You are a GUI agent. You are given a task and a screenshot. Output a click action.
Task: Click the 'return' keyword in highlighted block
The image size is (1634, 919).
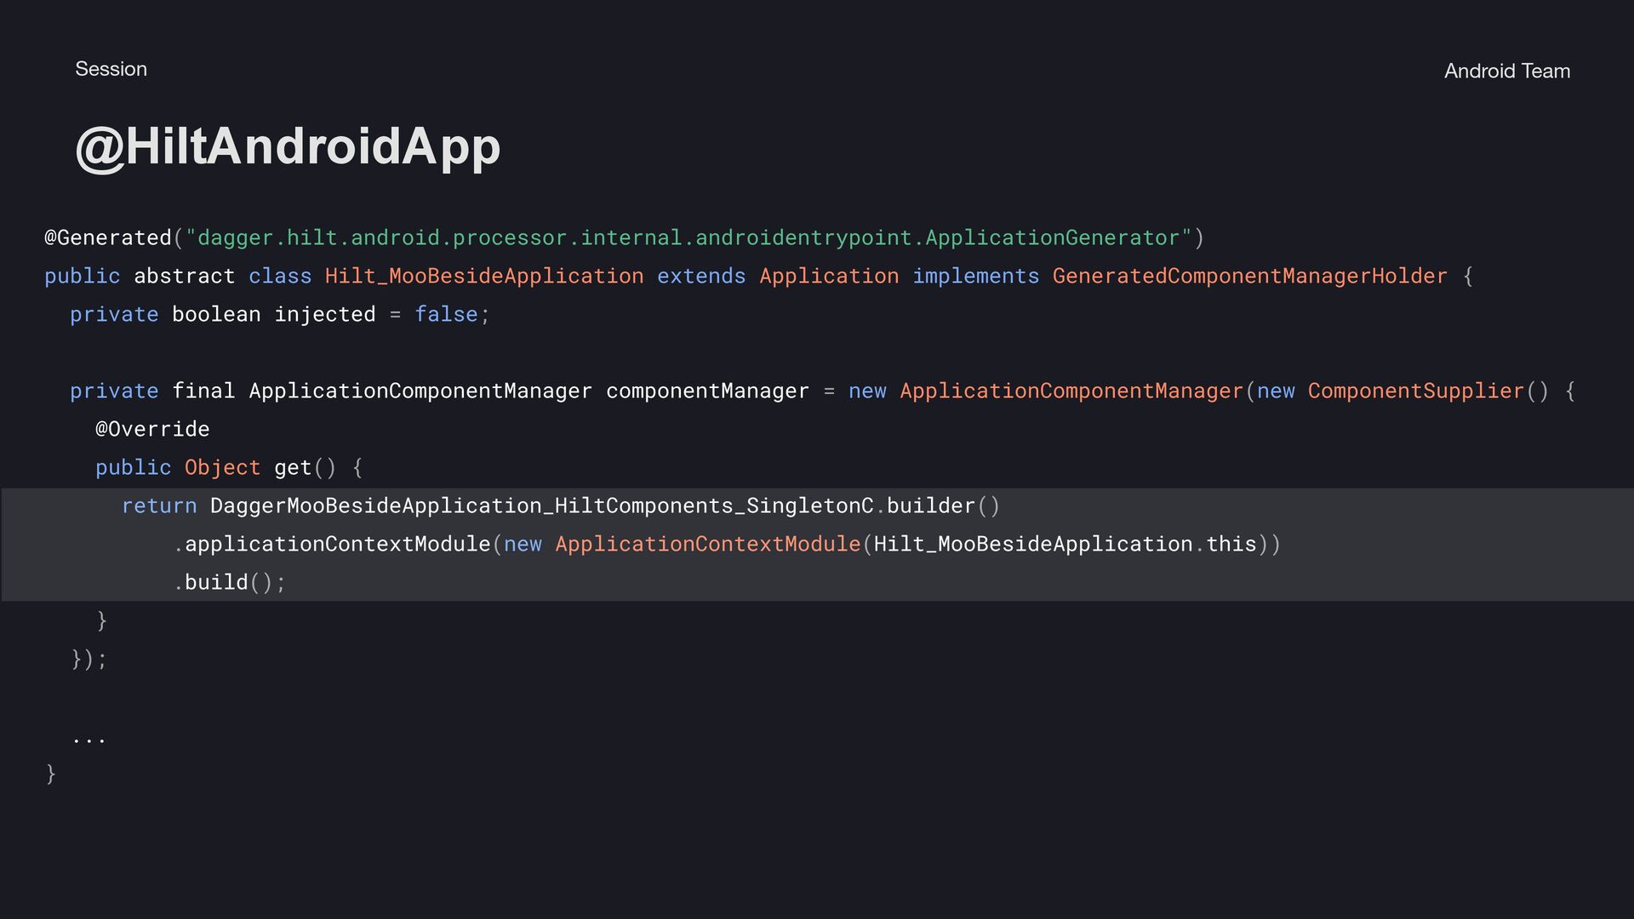(159, 506)
